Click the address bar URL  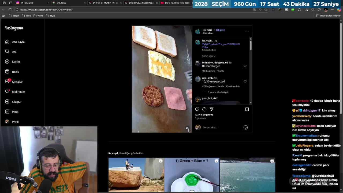point(46,10)
